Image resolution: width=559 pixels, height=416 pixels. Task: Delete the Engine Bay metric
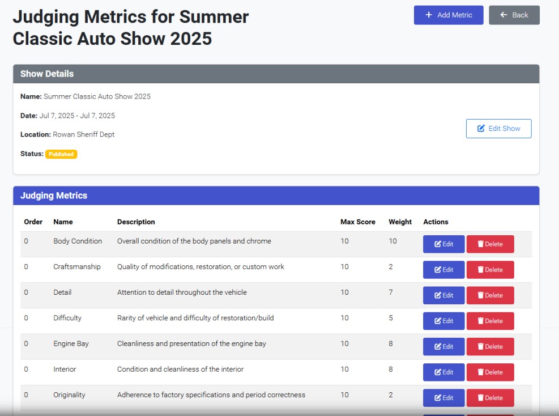click(x=490, y=346)
